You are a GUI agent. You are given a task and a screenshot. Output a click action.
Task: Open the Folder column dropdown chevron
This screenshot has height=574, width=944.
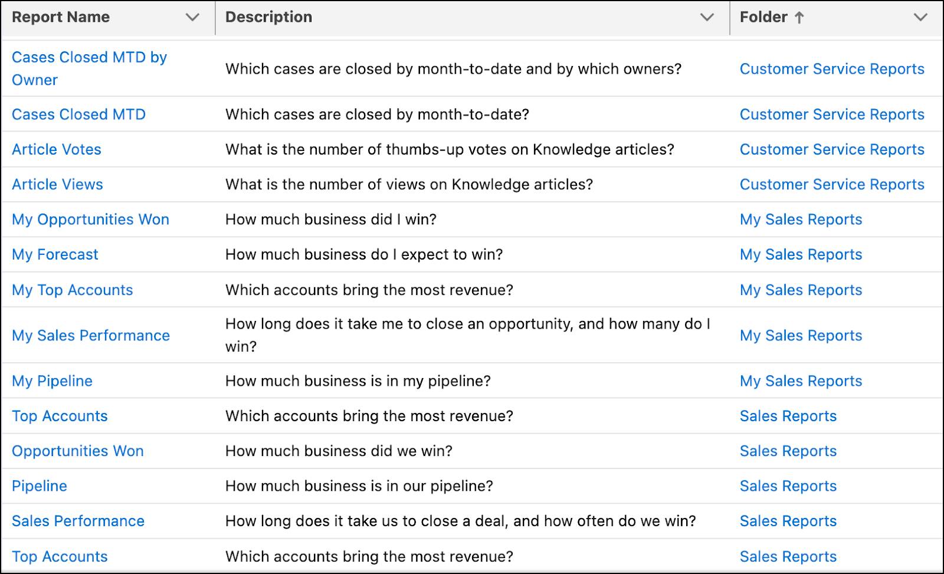pyautogui.click(x=920, y=18)
